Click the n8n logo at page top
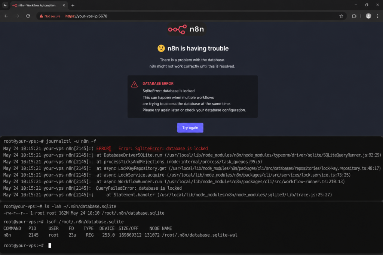This screenshot has height=255, width=383. pyautogui.click(x=186, y=29)
